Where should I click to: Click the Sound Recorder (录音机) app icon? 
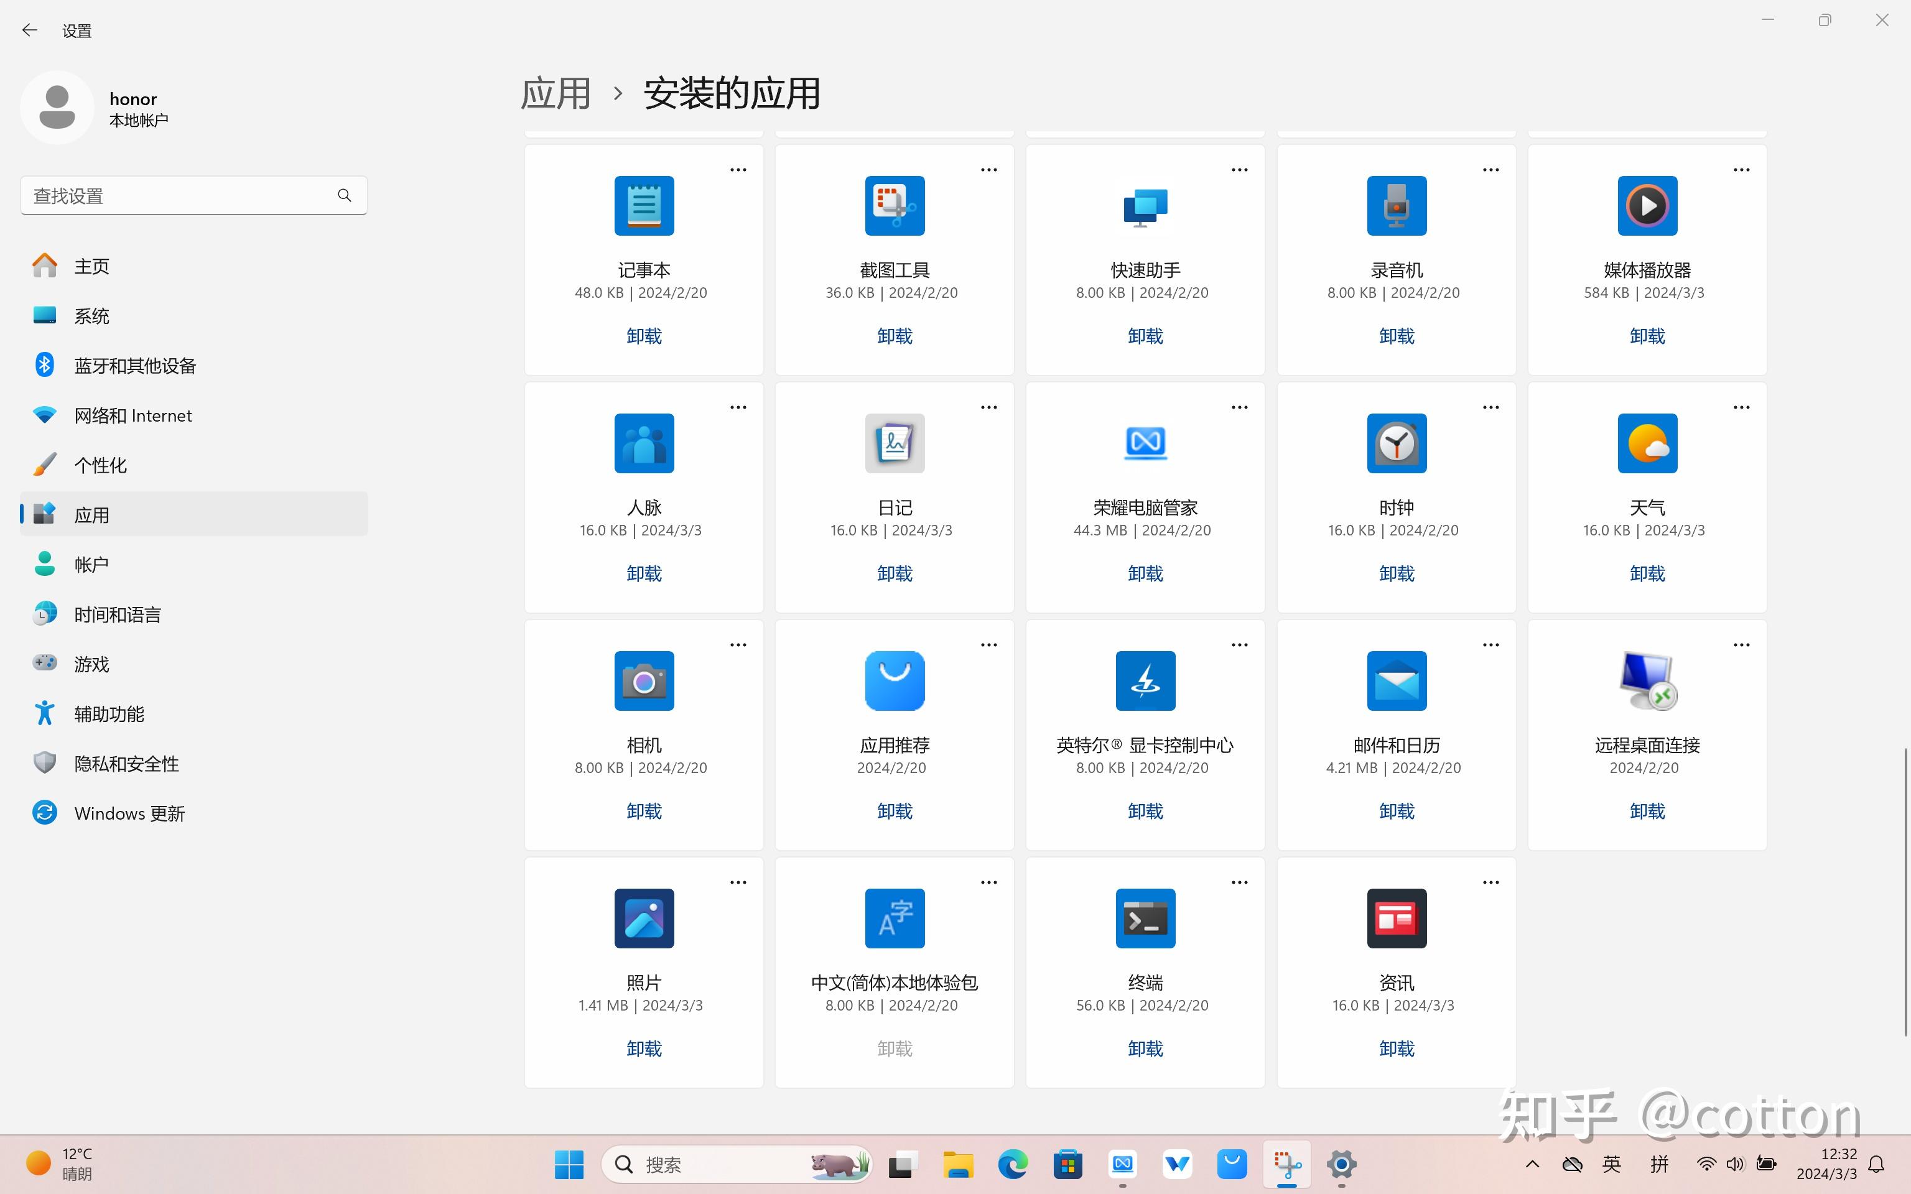[x=1396, y=205]
